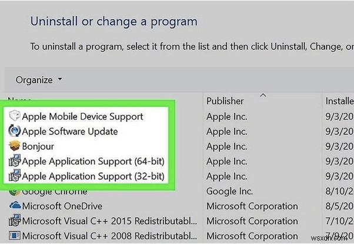
Task: Click the Apple Software Update icon
Action: pos(15,131)
